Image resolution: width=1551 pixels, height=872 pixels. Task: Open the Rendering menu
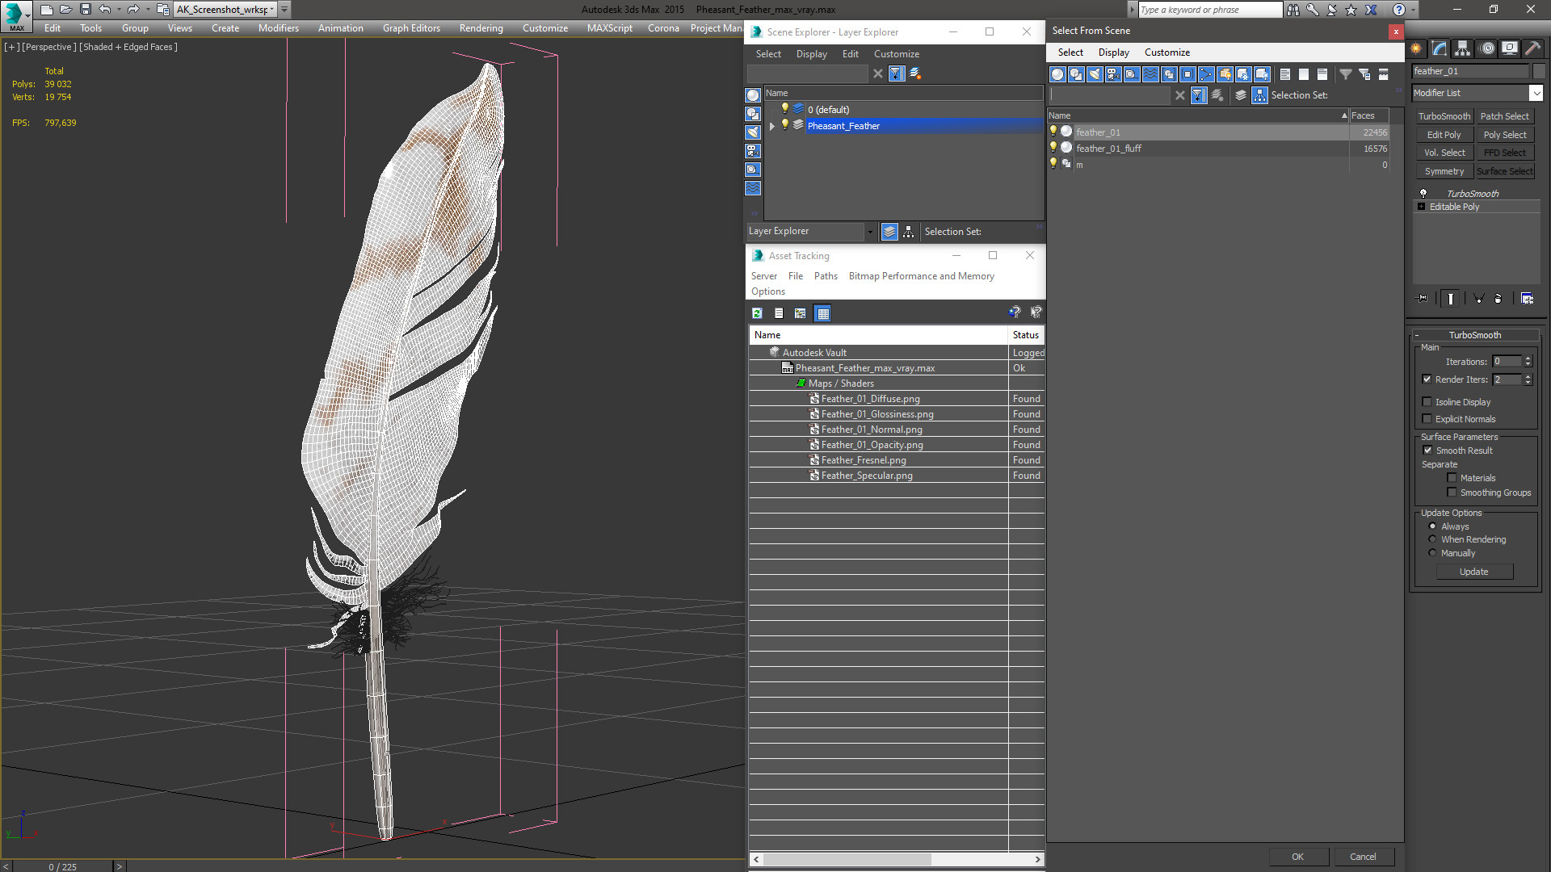pos(481,28)
